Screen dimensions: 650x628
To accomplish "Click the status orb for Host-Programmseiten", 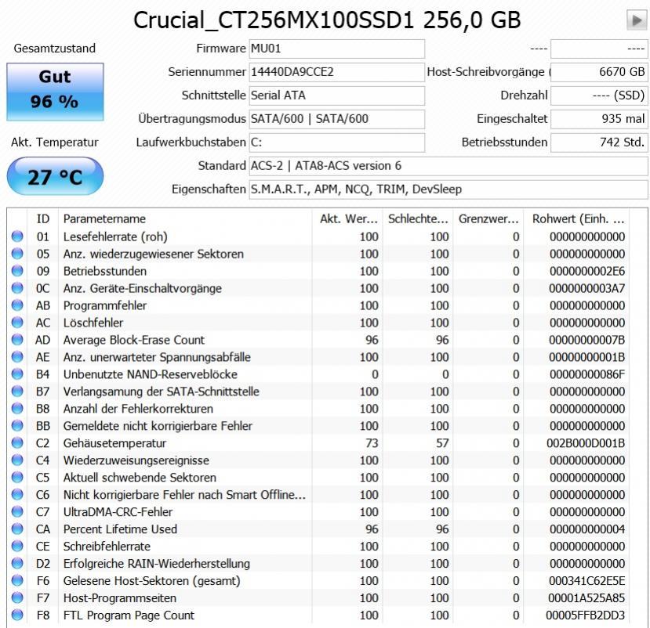I will click(x=17, y=597).
